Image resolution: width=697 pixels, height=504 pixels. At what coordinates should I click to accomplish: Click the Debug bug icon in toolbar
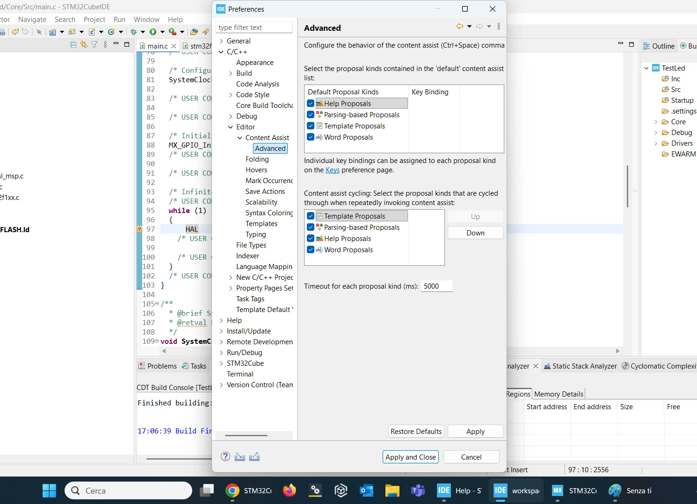pyautogui.click(x=134, y=32)
